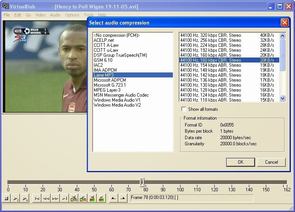The height and width of the screenshot is (212, 295).
Task: Click format list scroll up arrow
Action: [x=282, y=36]
